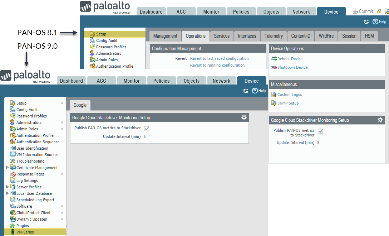Select Operations tab in PAN-OS 8.1
389x236 pixels.
pyautogui.click(x=196, y=36)
